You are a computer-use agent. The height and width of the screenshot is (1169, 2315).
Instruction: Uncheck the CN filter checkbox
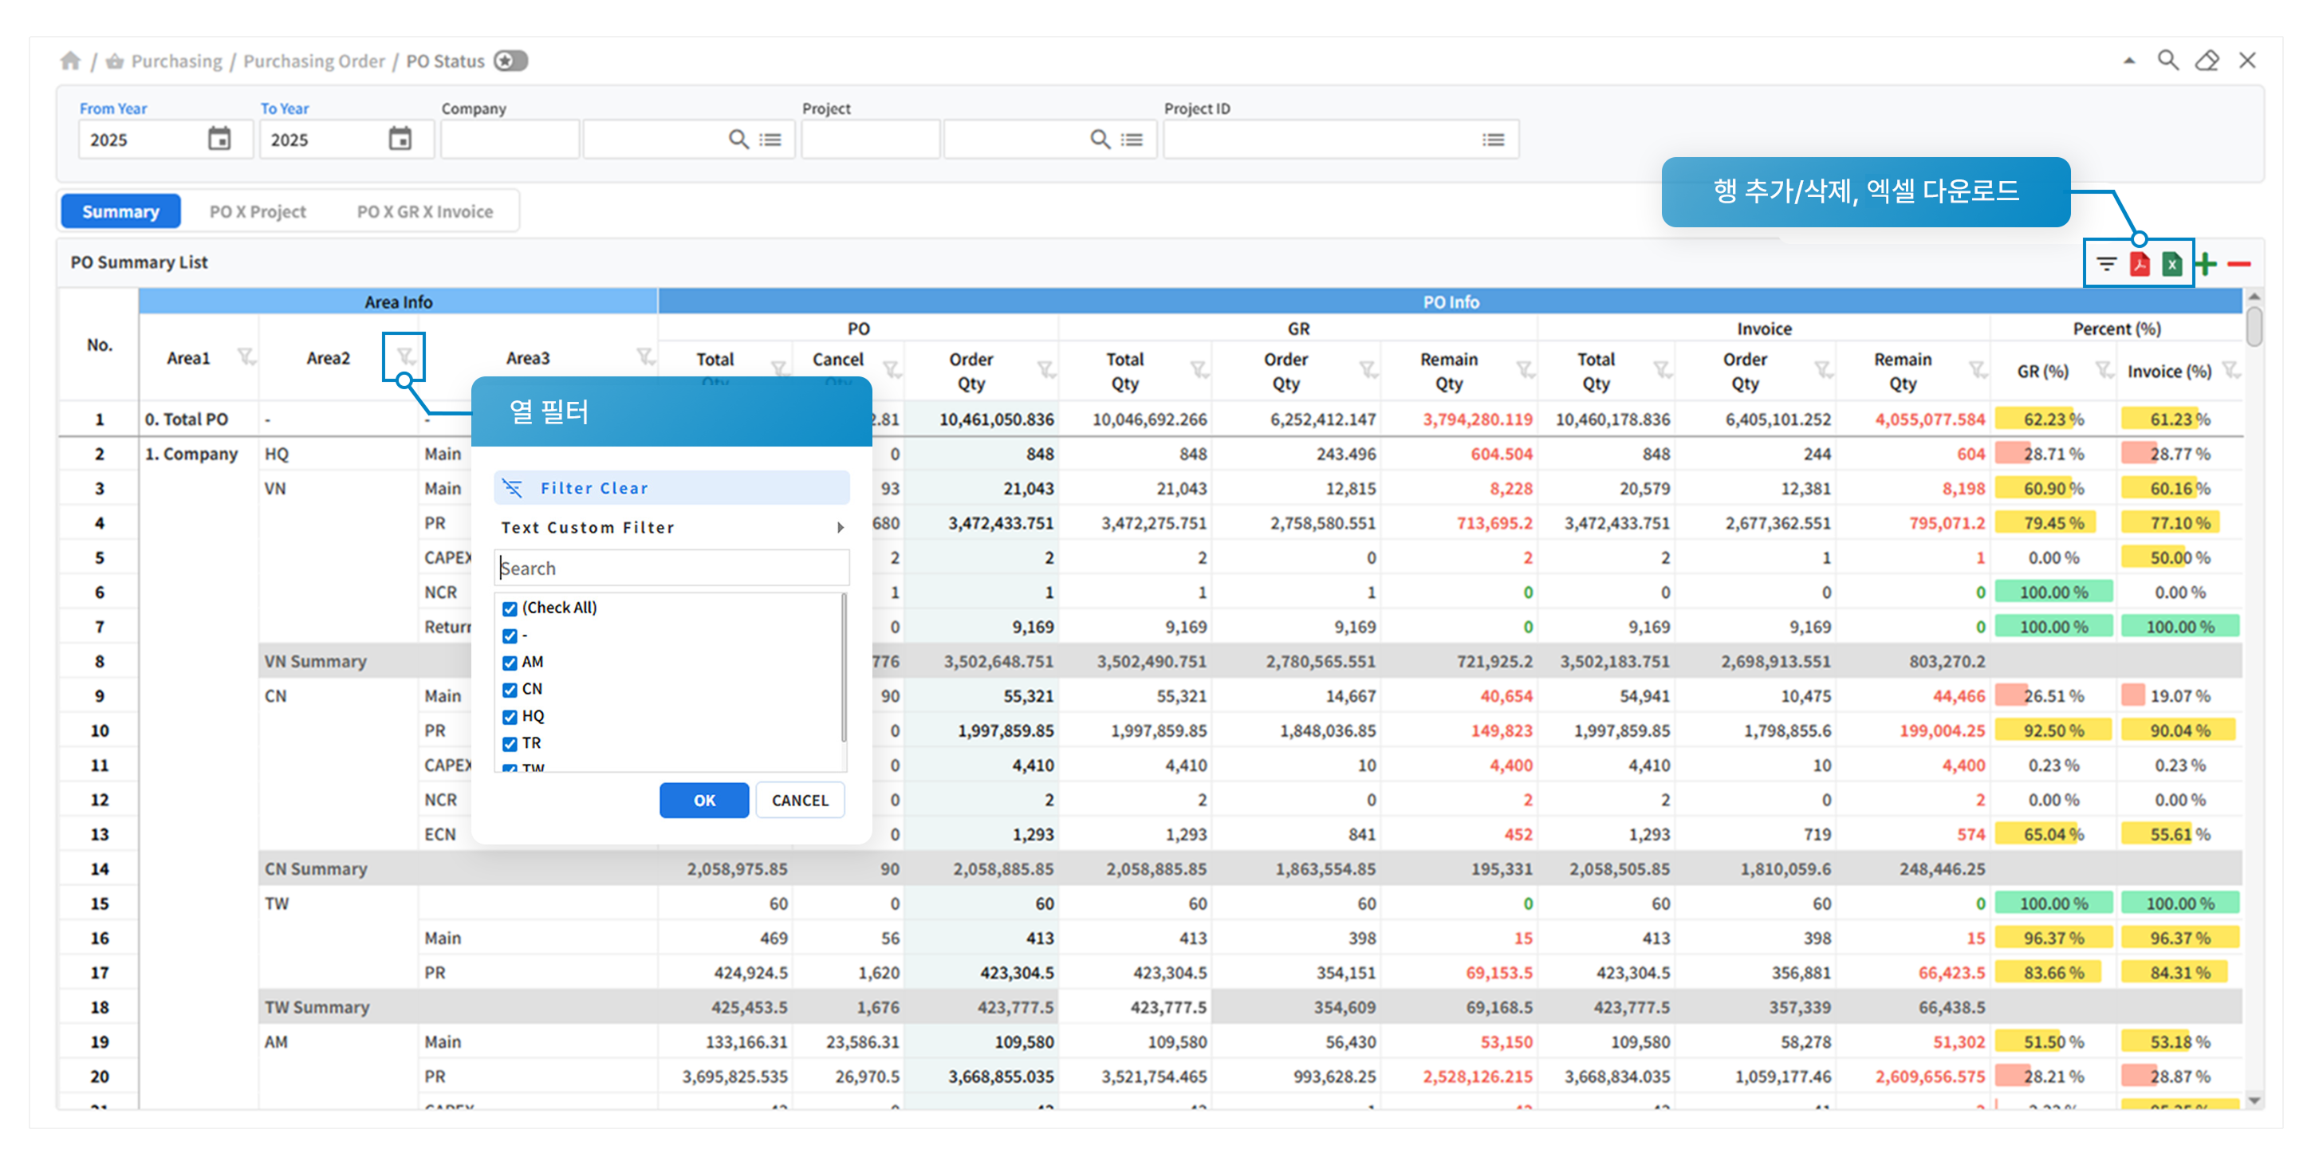pyautogui.click(x=510, y=690)
